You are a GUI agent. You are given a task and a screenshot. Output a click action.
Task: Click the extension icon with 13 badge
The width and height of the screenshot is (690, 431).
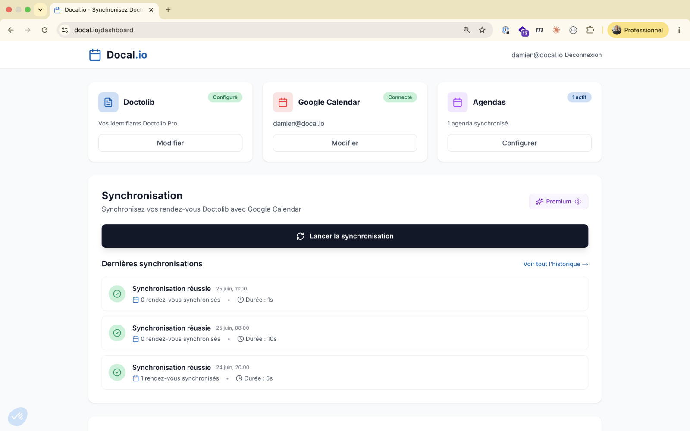[523, 31]
